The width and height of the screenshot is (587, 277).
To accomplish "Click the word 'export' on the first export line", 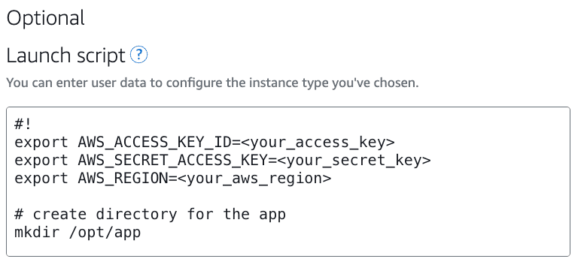I will [41, 143].
